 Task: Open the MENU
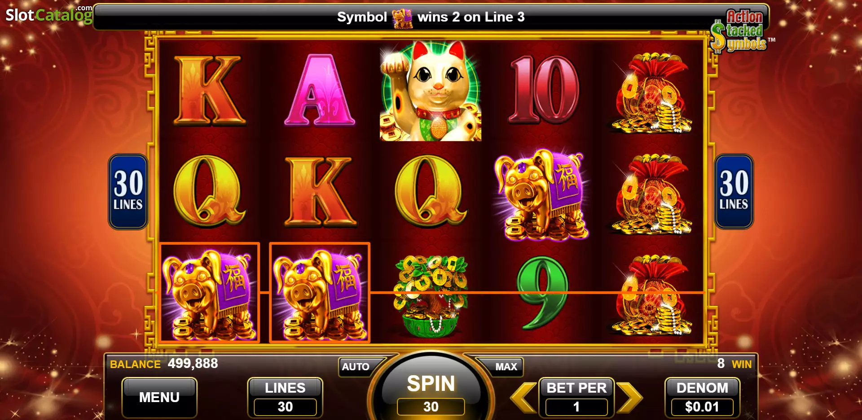coord(159,398)
